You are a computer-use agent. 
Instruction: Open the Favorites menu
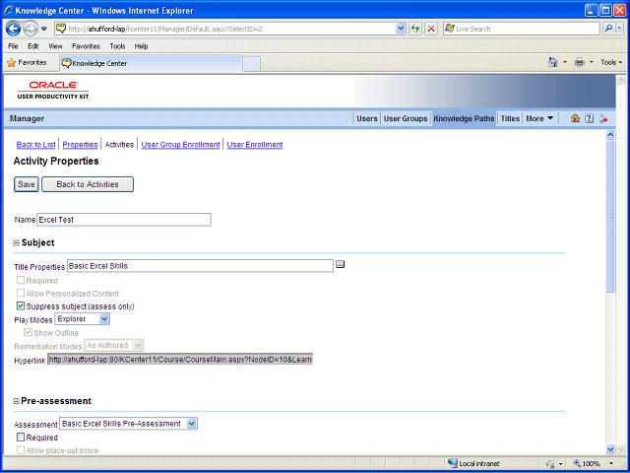tap(86, 46)
